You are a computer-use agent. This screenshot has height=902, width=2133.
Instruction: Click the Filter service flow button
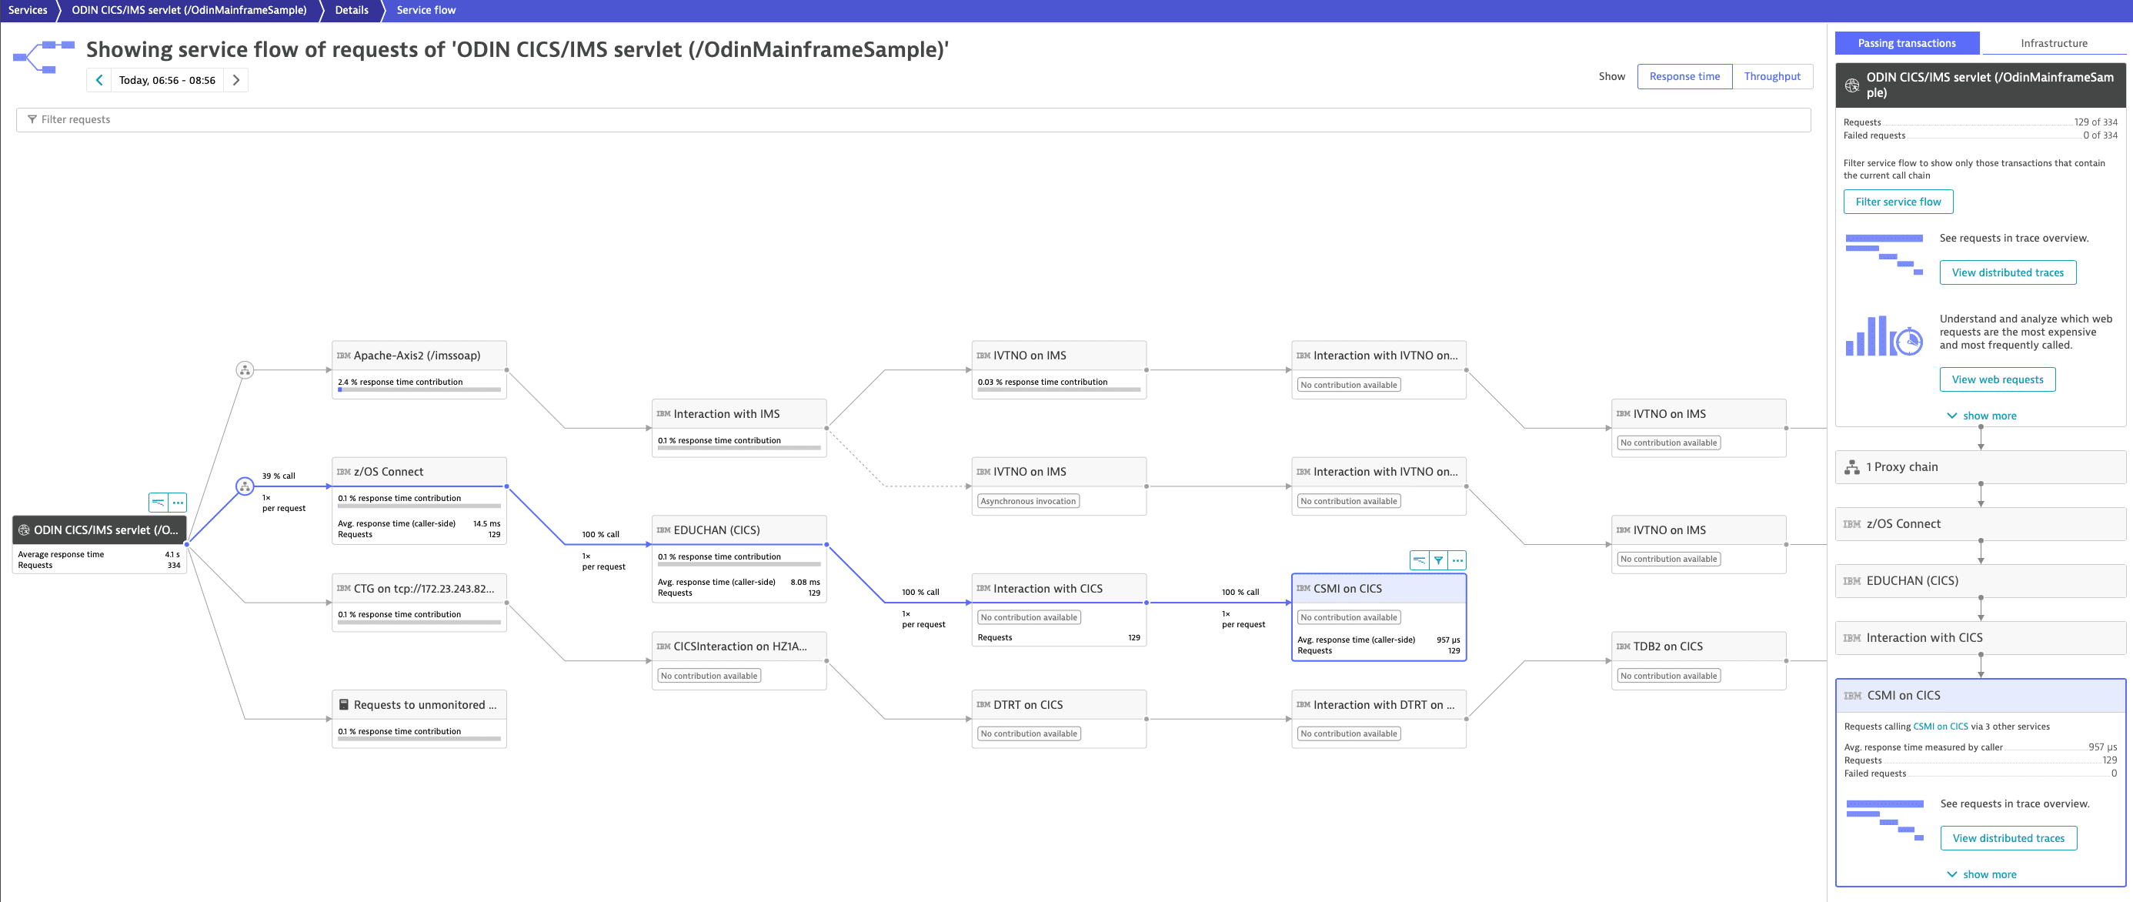[x=1897, y=202]
